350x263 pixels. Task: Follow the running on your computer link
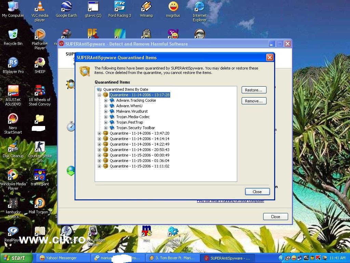tap(230, 201)
